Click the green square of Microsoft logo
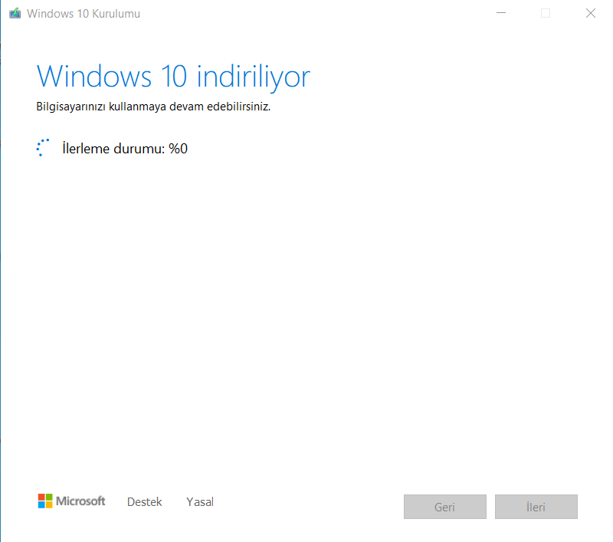This screenshot has width=613, height=542. (48, 497)
